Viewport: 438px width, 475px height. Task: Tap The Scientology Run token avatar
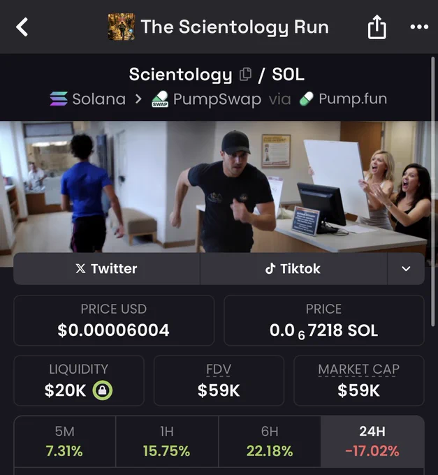tap(122, 27)
